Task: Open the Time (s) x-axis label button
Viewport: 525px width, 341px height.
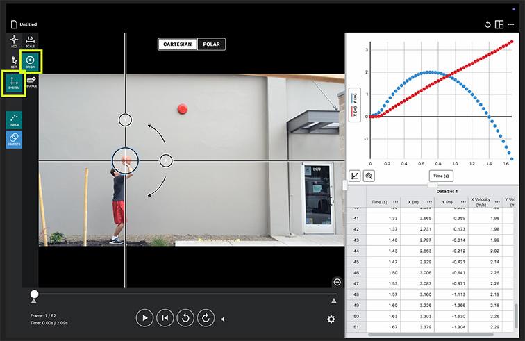Action: [441, 176]
